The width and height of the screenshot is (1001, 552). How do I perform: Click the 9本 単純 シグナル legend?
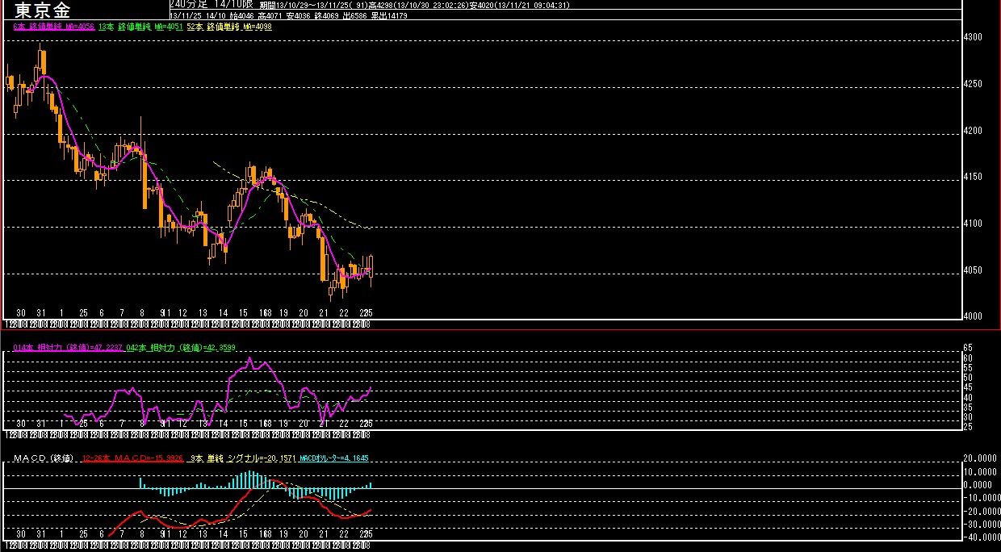pyautogui.click(x=243, y=458)
